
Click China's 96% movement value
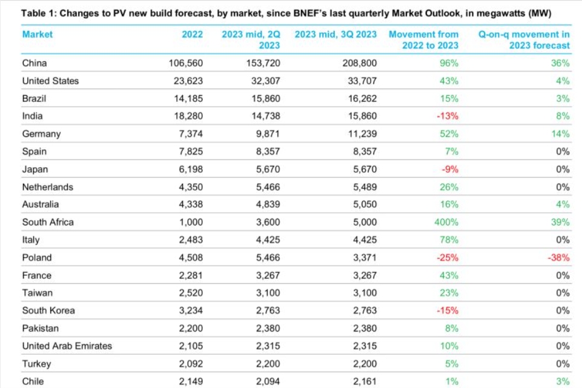449,63
